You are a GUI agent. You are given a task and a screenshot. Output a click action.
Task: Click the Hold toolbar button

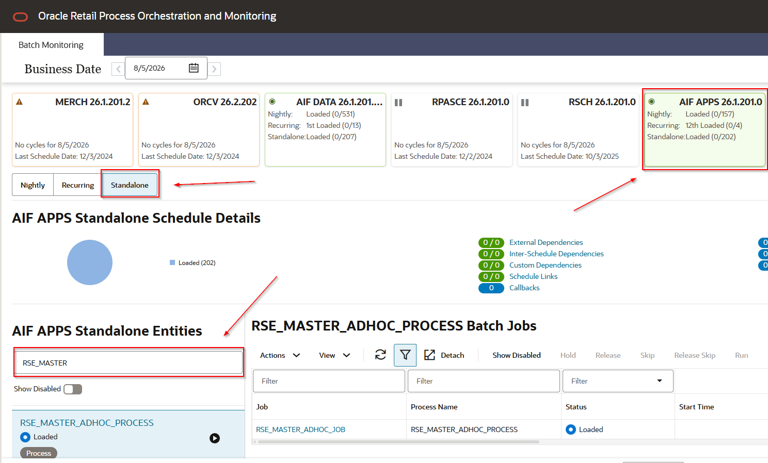coord(568,355)
